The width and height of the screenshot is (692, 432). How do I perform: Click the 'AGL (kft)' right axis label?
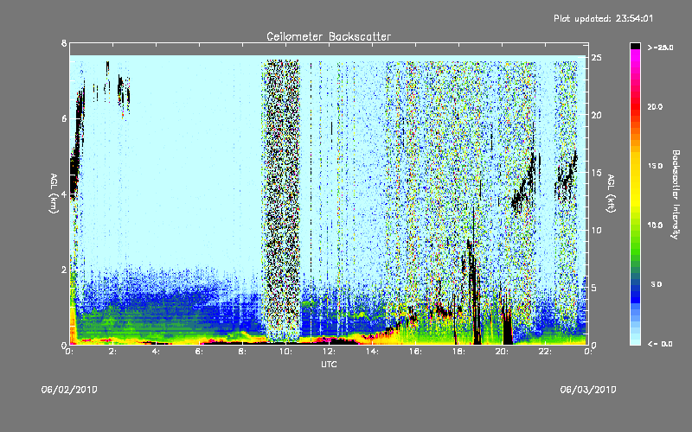coord(612,194)
